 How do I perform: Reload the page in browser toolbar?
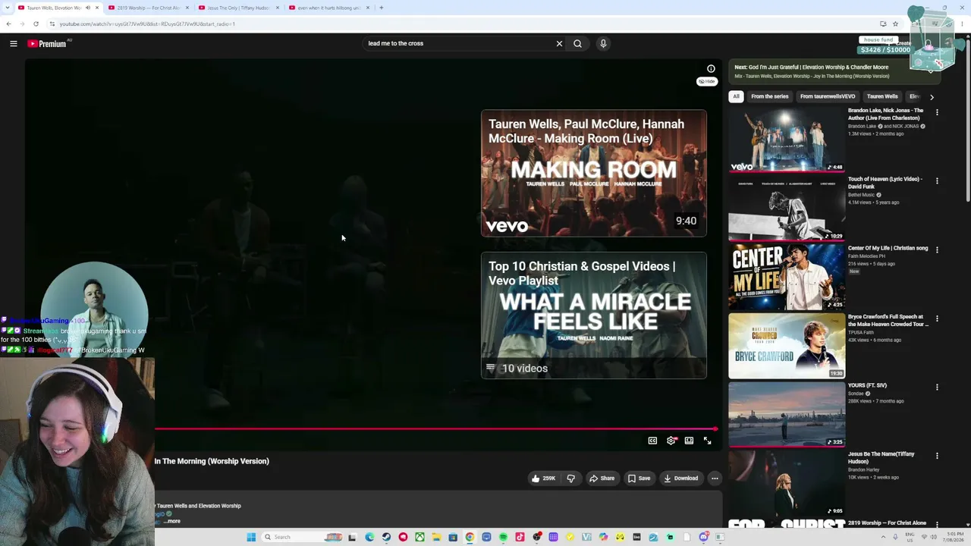(36, 24)
